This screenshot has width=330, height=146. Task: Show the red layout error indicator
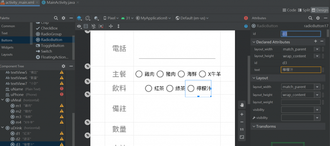(x=246, y=18)
